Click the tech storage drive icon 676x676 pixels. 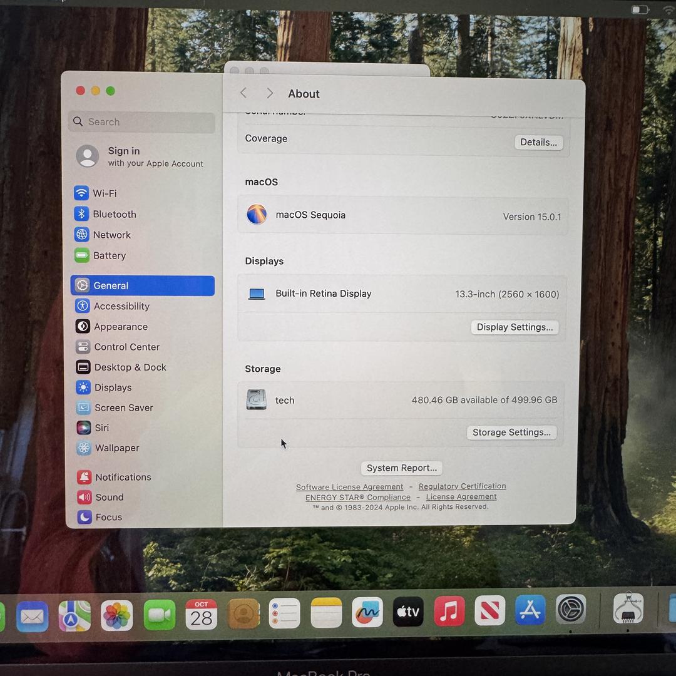[257, 399]
